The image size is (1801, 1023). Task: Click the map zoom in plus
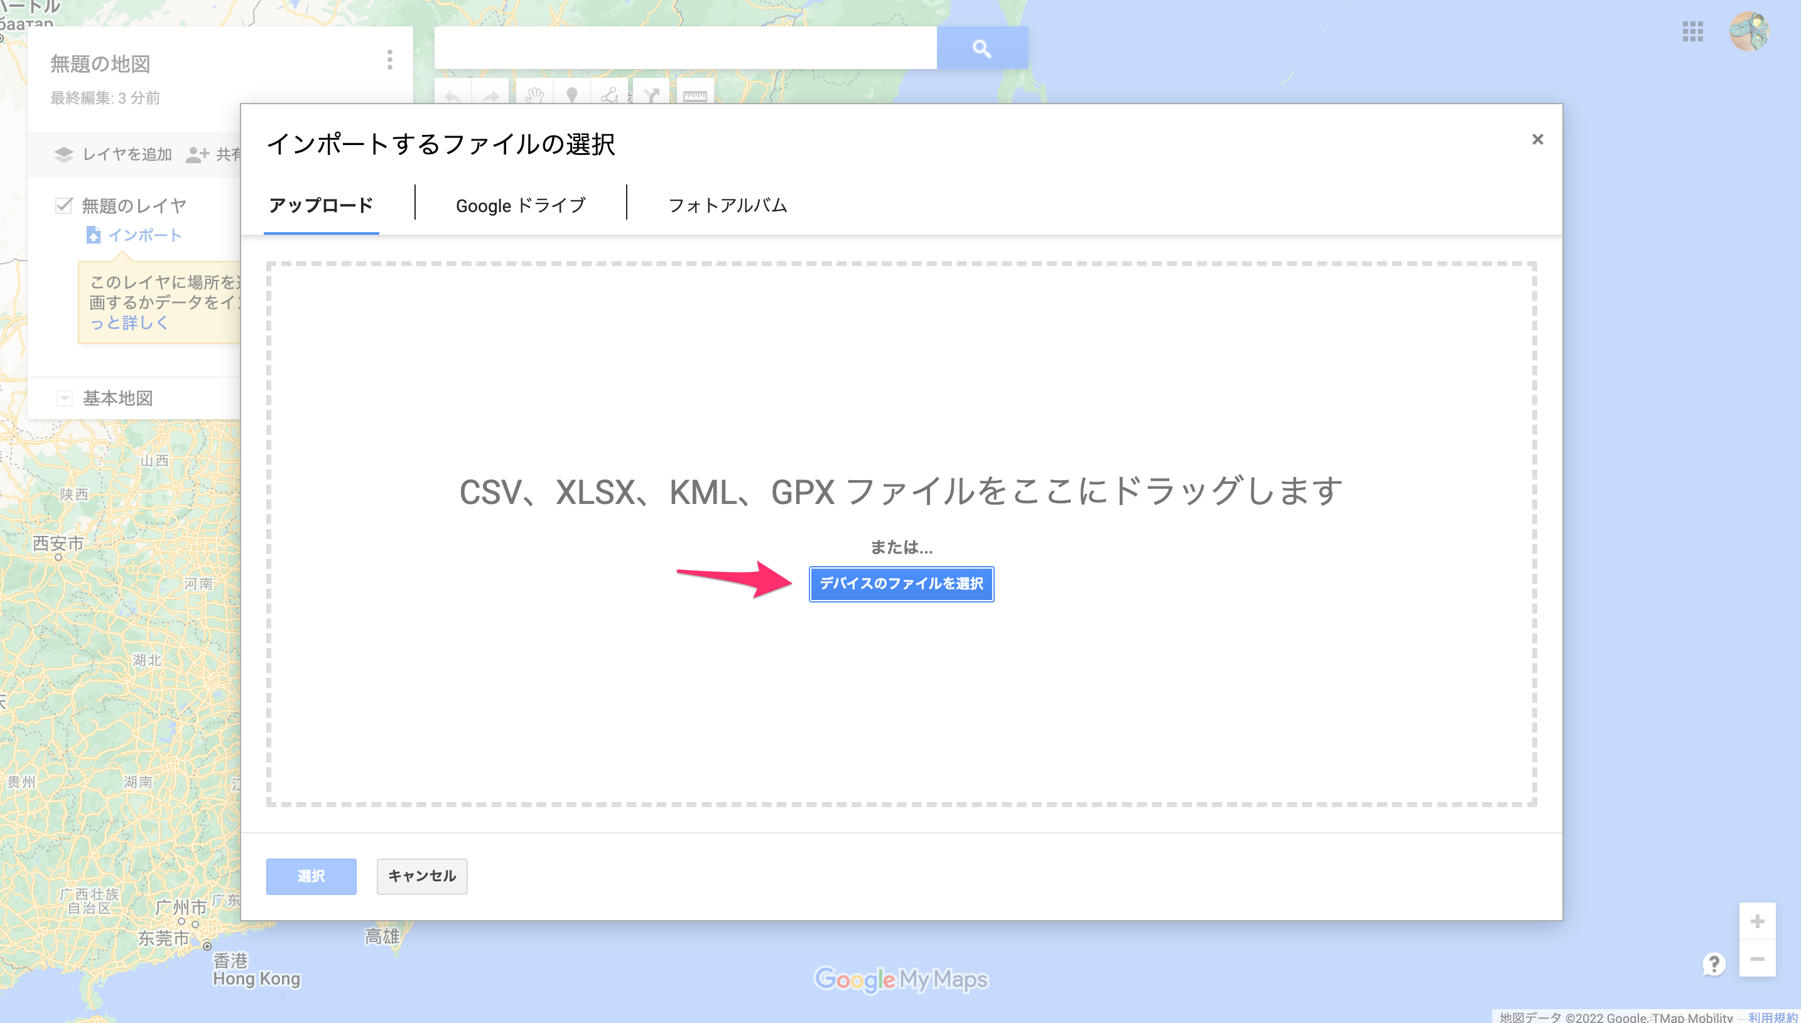click(x=1758, y=921)
